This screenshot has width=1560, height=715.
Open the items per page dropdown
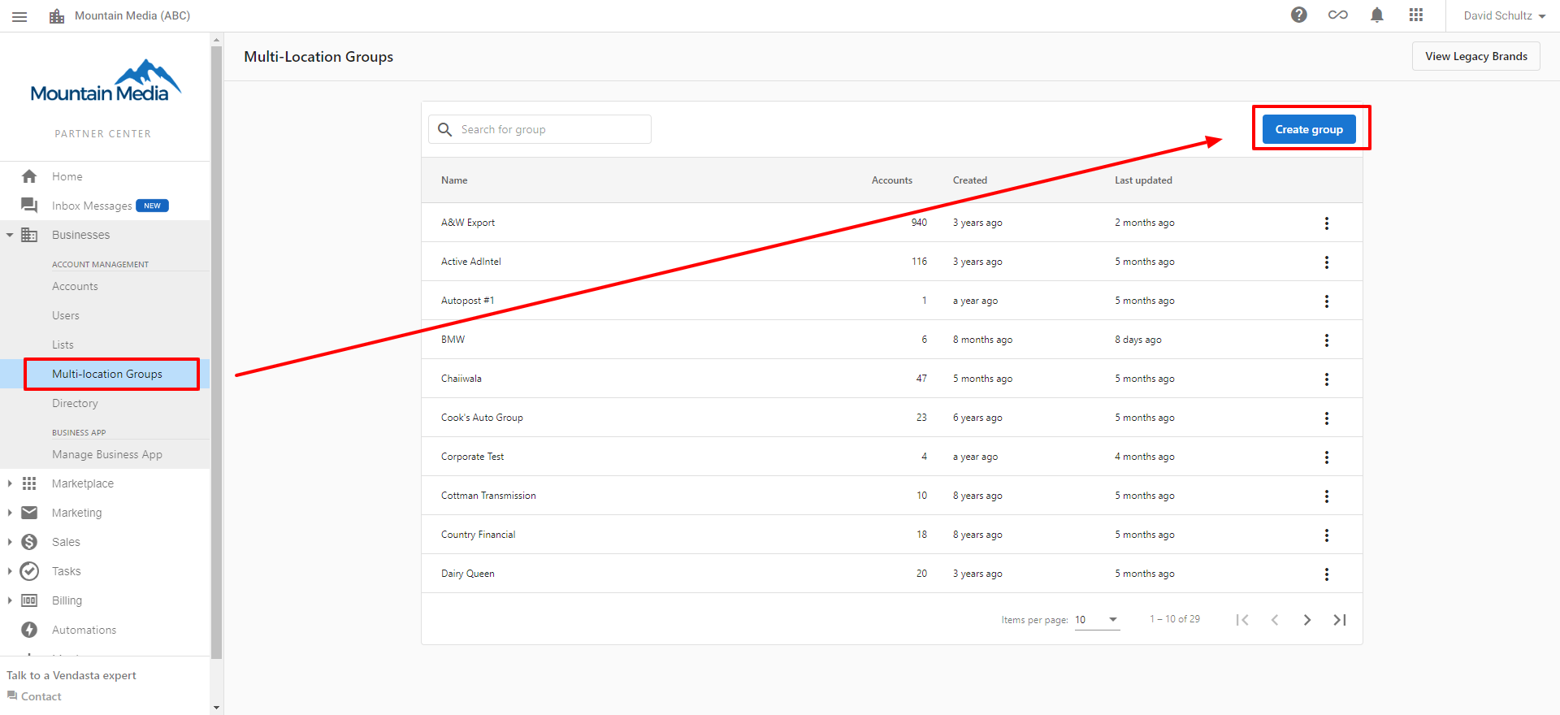click(x=1097, y=620)
